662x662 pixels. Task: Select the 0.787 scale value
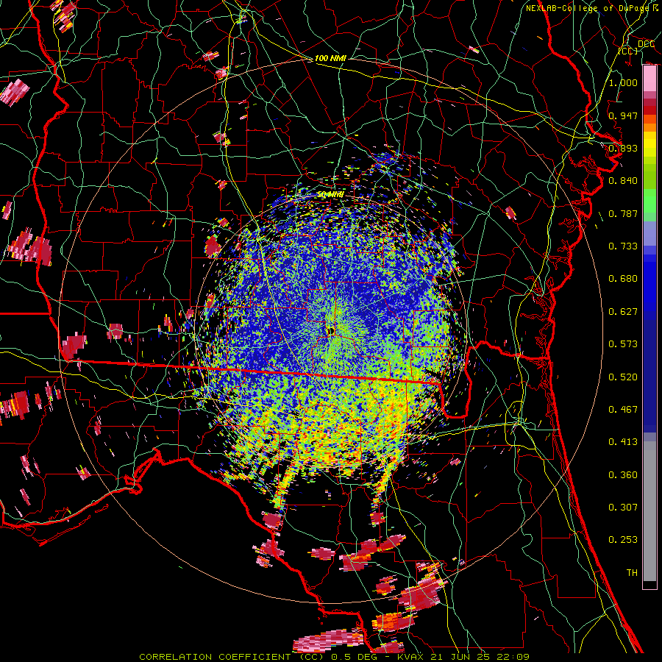pyautogui.click(x=623, y=213)
